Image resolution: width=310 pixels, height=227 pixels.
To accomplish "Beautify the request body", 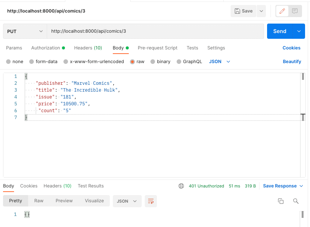I will tap(292, 62).
